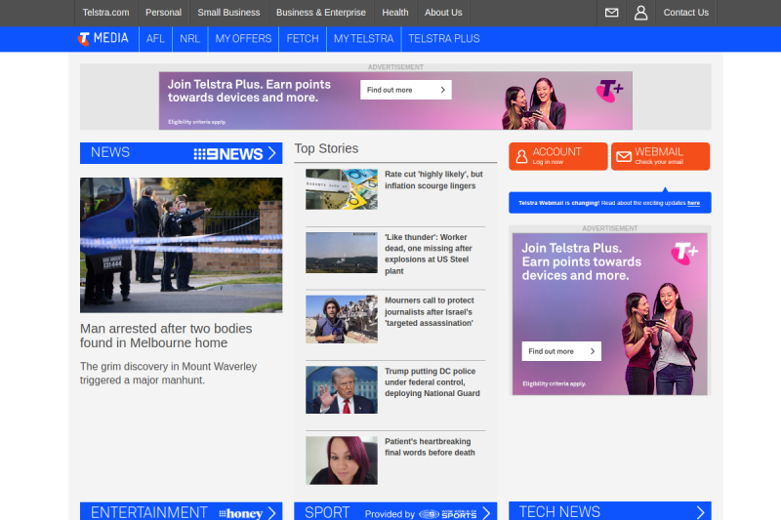Open Telstra.com link in top bar
The image size is (781, 520).
point(105,13)
